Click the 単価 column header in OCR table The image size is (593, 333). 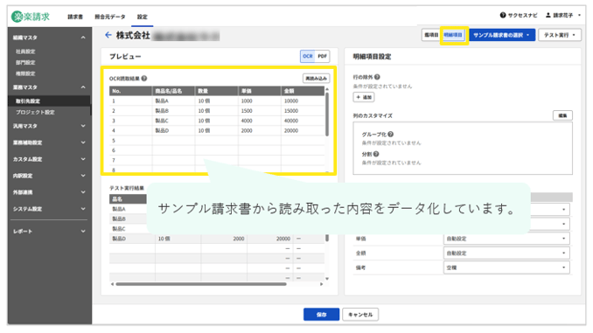[x=260, y=91]
